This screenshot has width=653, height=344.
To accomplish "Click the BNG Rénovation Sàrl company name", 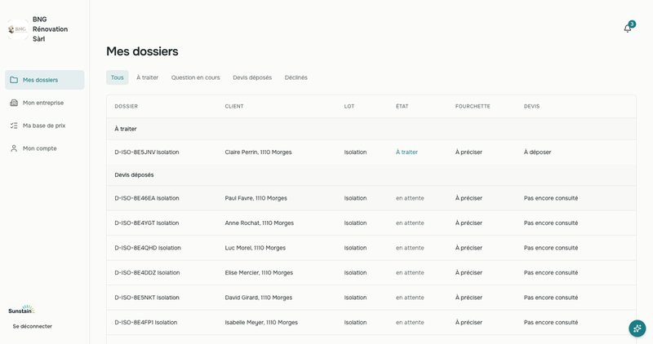I will pyautogui.click(x=50, y=29).
